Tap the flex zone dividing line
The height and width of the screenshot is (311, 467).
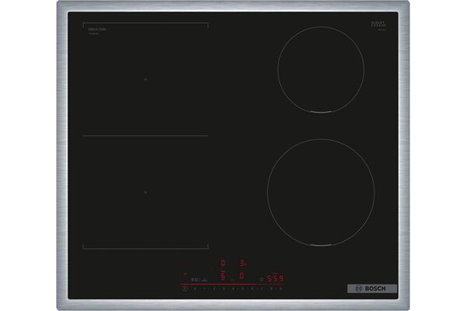coord(146,136)
